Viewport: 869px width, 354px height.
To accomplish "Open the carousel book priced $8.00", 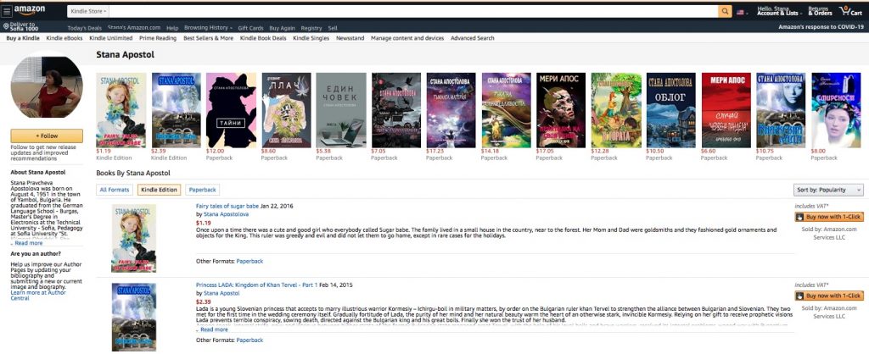I will [x=836, y=110].
